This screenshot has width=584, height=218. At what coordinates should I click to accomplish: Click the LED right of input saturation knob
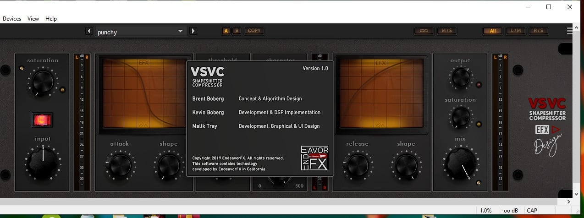(62, 89)
